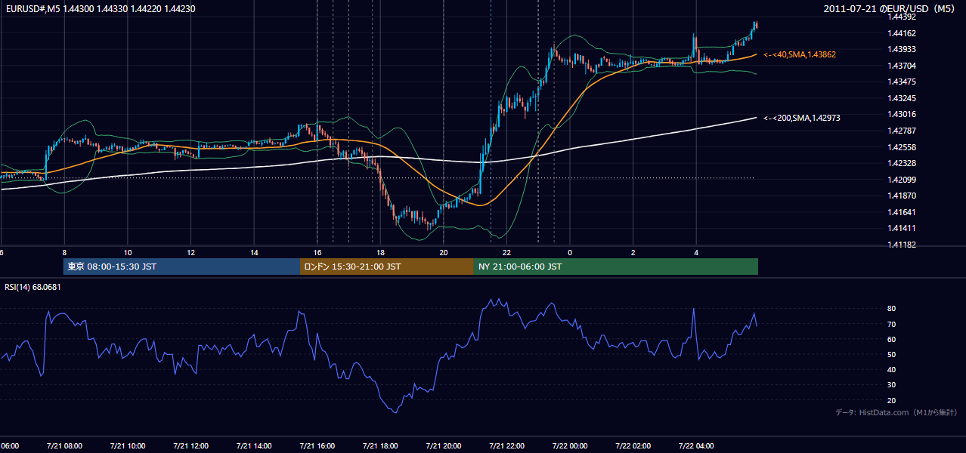Screen dimensions: 966x453
Task: Click the 7/21 16:00 time axis label
Action: 317,446
